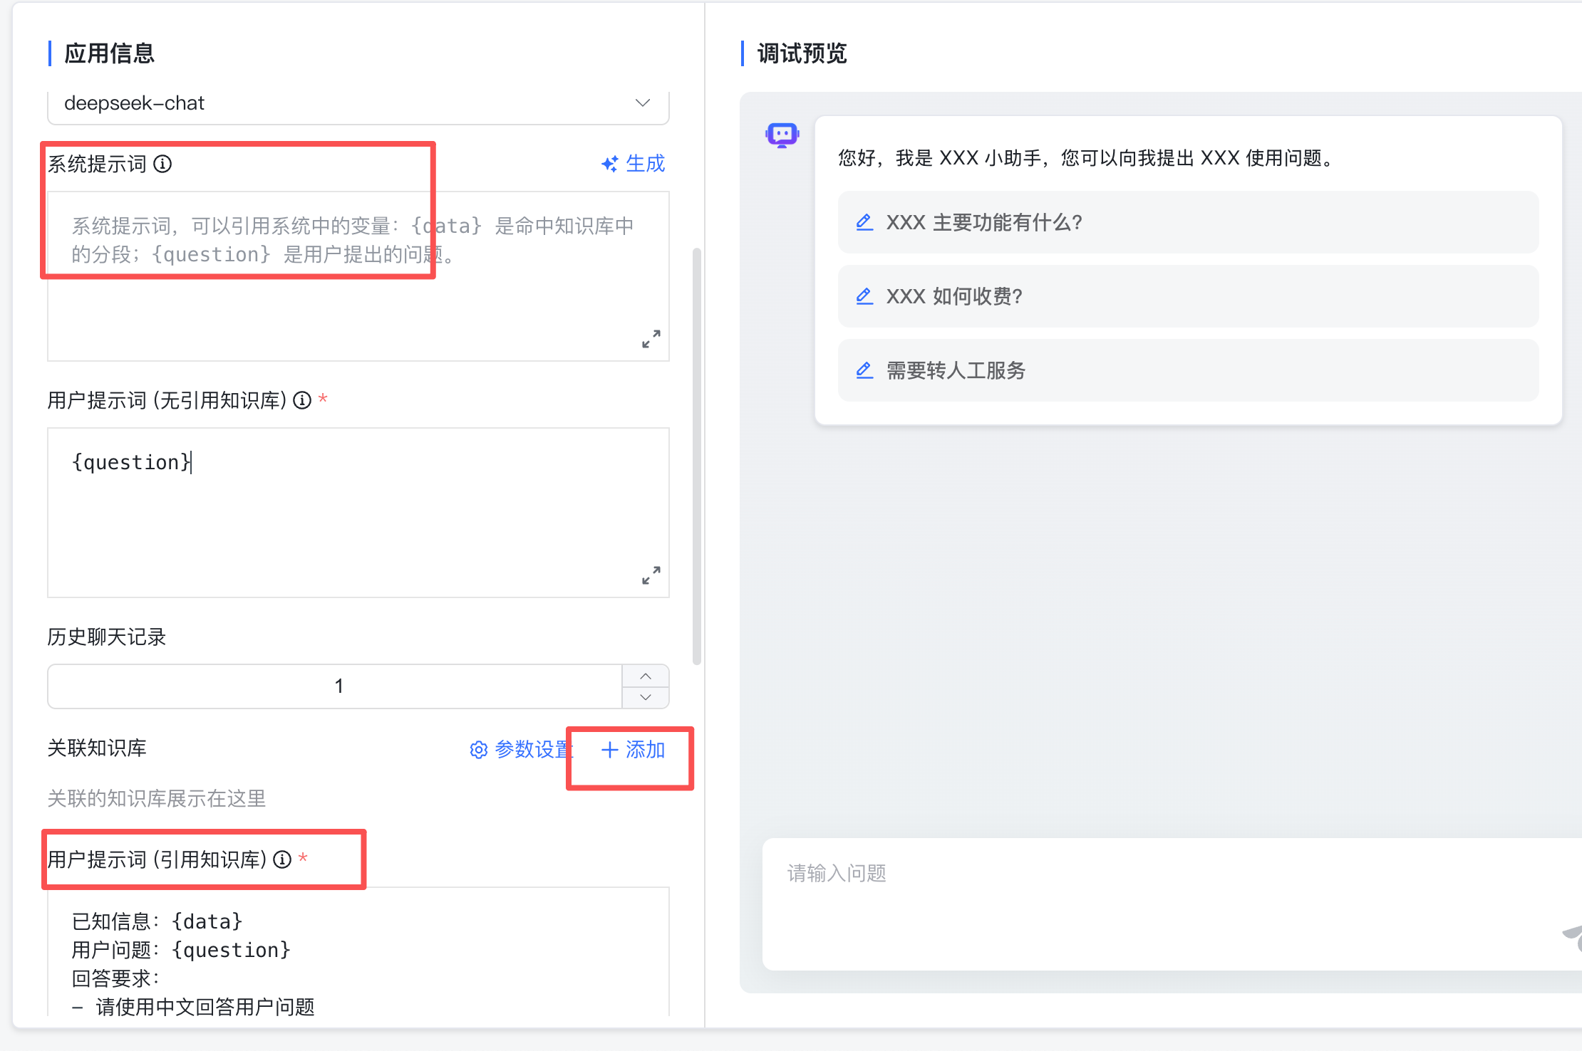Click the 调试预览 section heading
The image size is (1582, 1051).
click(802, 53)
